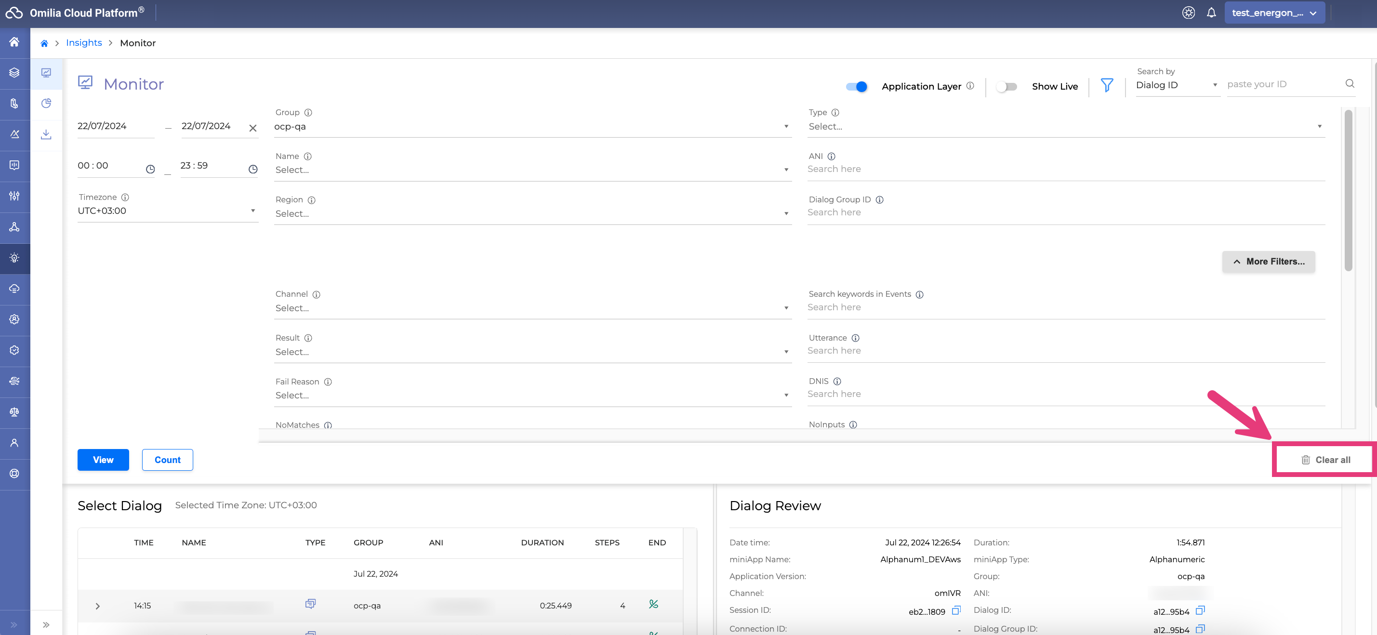Enable the Show Live toggle
Image resolution: width=1377 pixels, height=635 pixels.
(x=1006, y=87)
